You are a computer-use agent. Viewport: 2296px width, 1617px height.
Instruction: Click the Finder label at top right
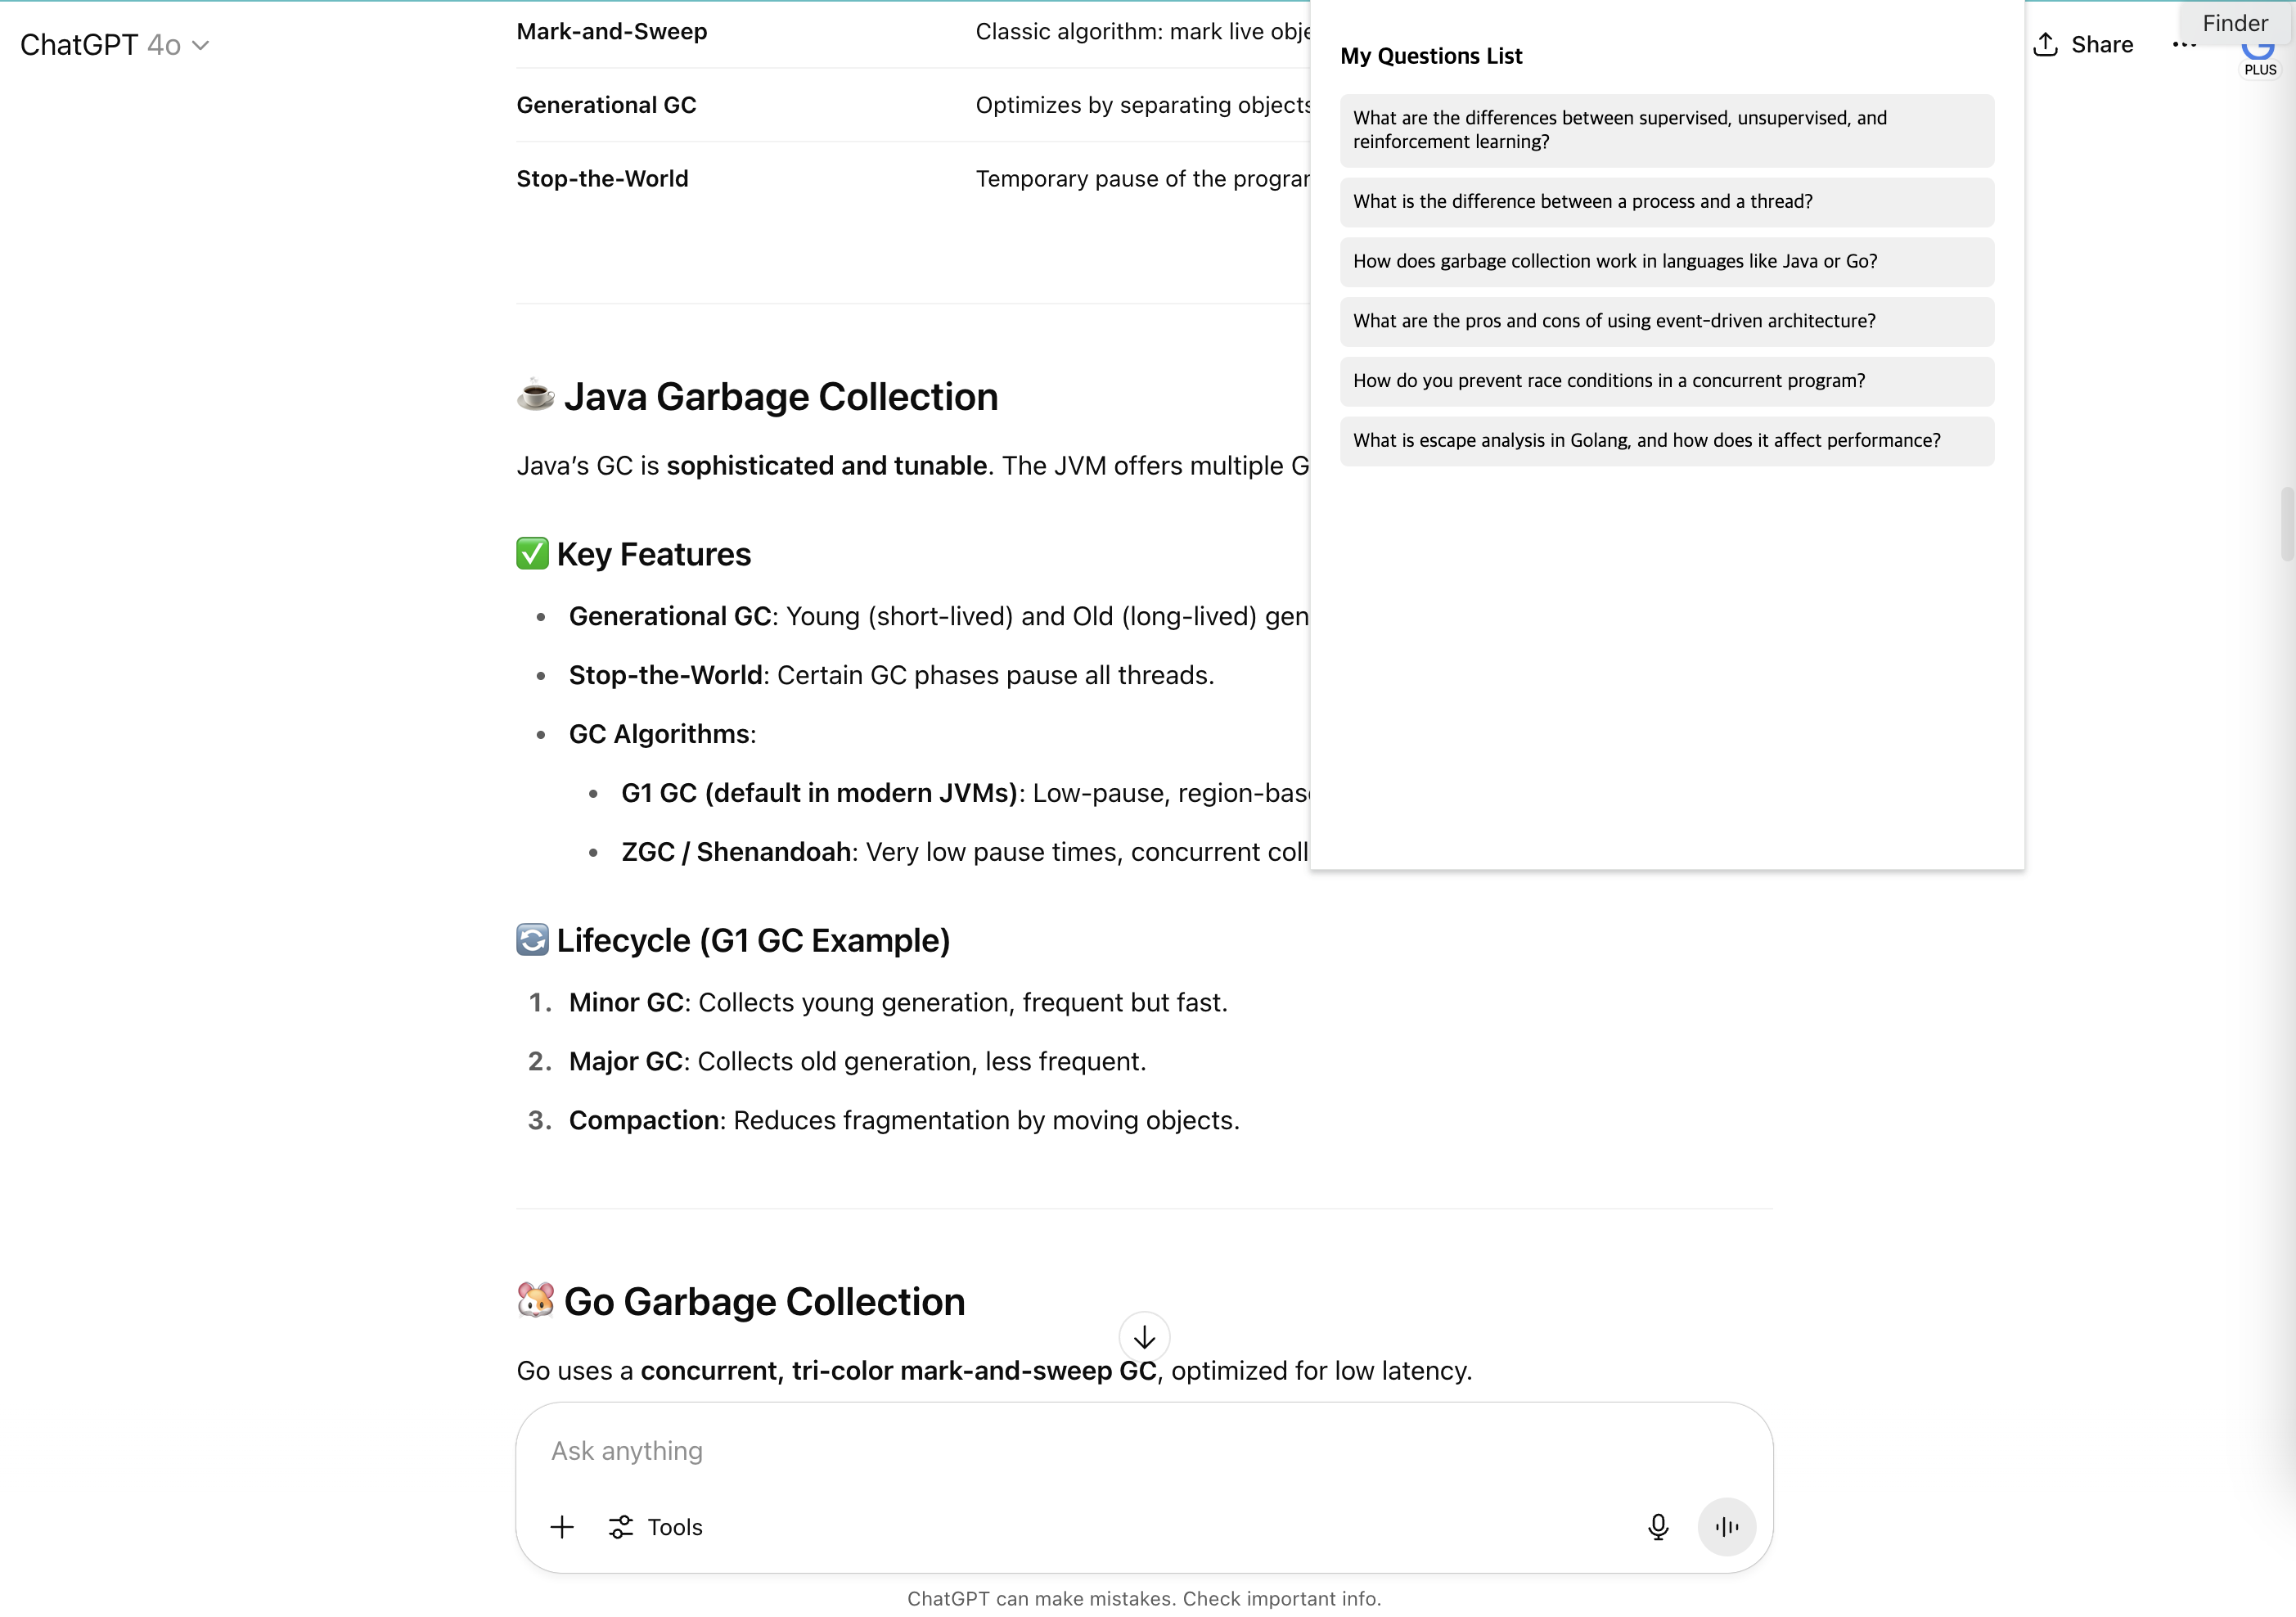point(2235,23)
